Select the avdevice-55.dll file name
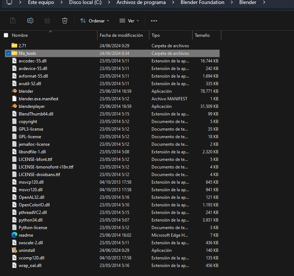 click(33, 69)
